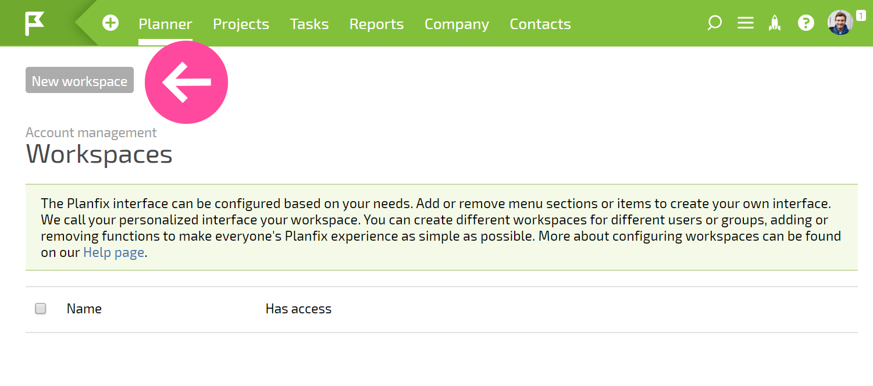The image size is (873, 386).
Task: Open the user avatar profile menu
Action: pos(840,23)
